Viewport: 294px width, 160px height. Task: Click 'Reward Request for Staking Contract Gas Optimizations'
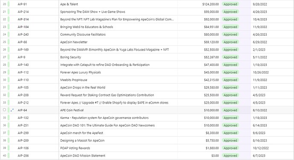107,95
